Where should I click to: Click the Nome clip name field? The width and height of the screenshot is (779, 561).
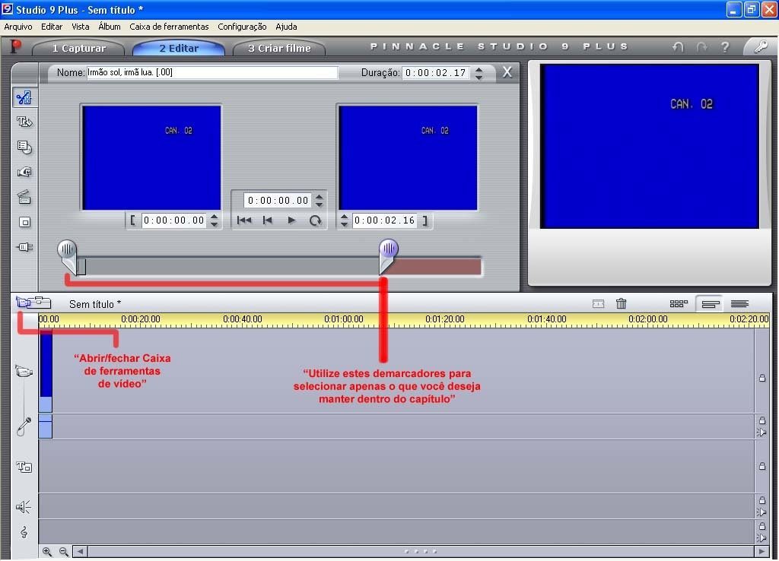[x=212, y=72]
